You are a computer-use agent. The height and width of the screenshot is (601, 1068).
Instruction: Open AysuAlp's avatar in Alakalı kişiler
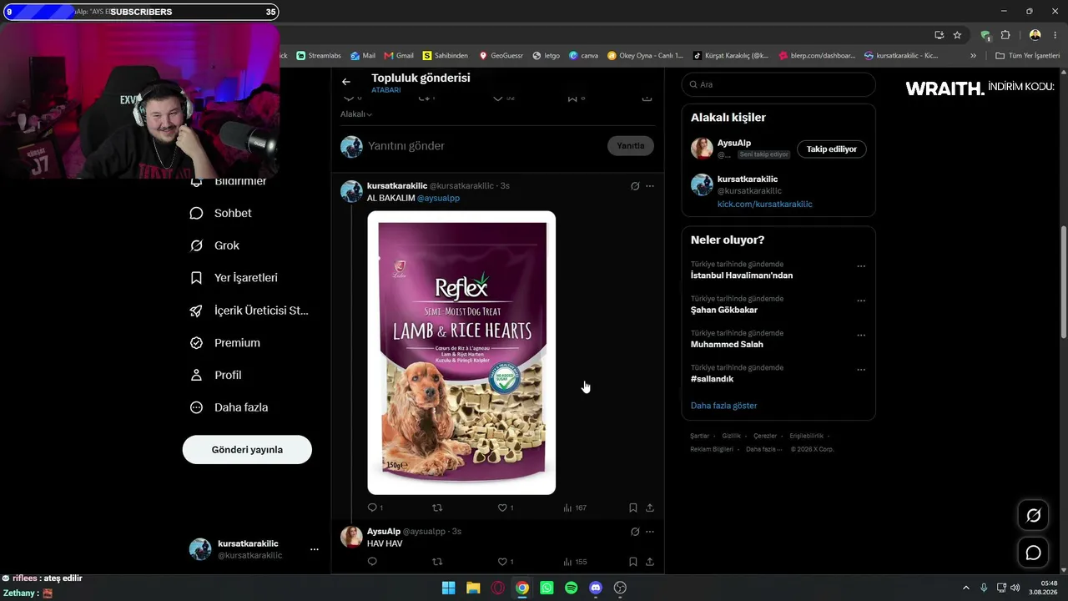pyautogui.click(x=702, y=149)
